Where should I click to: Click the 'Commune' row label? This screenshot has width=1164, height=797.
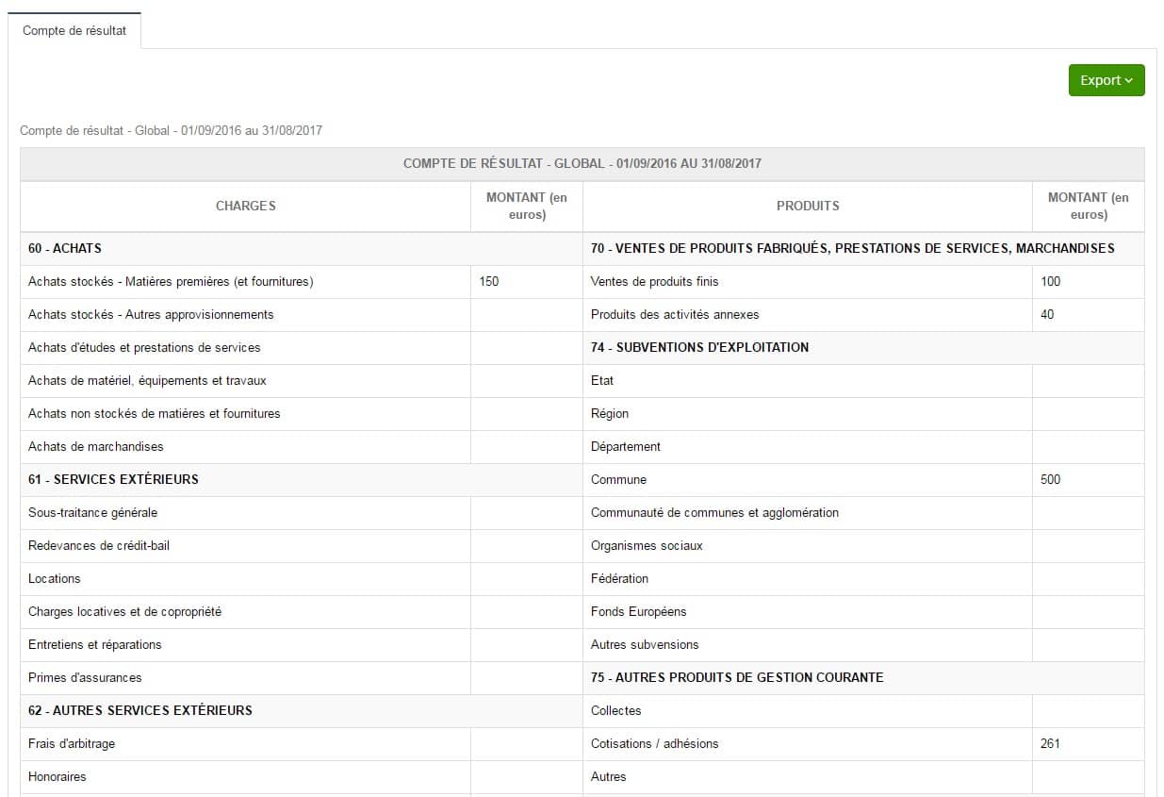click(618, 479)
